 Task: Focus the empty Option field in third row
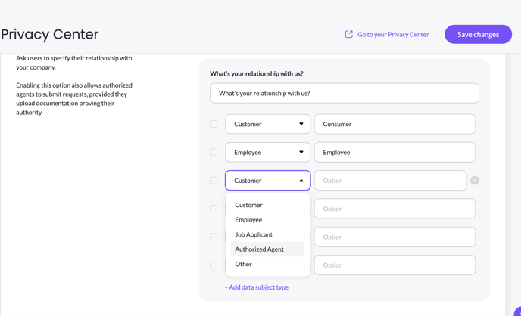click(x=391, y=181)
